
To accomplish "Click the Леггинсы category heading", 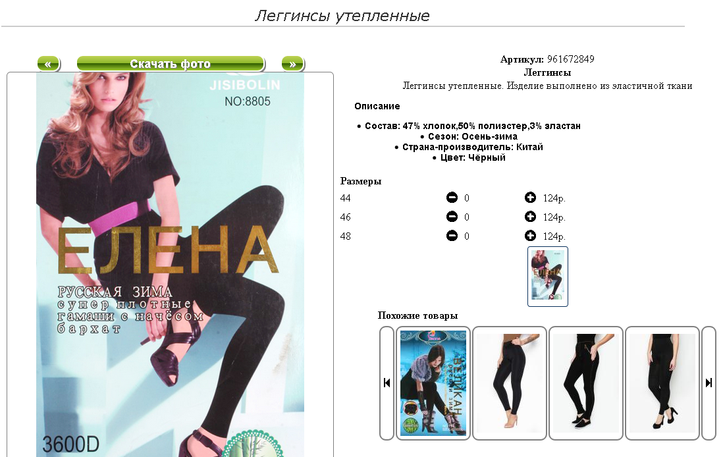I will coord(547,72).
